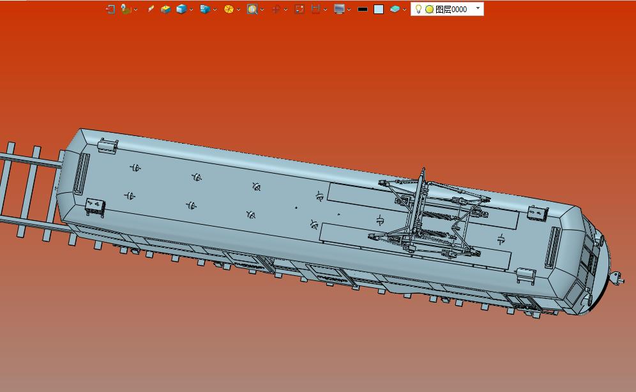Select the brush/pencil tool icon
636x392 pixels.
pos(151,9)
